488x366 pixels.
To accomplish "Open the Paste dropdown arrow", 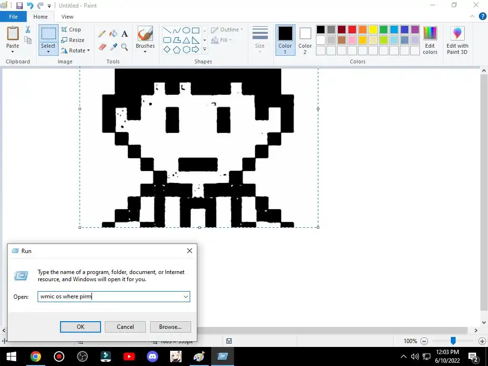I will (x=12, y=51).
